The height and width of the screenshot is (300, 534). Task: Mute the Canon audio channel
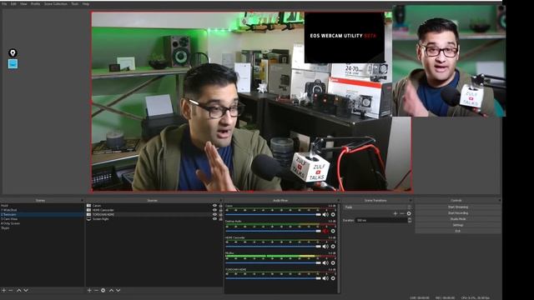click(325, 215)
